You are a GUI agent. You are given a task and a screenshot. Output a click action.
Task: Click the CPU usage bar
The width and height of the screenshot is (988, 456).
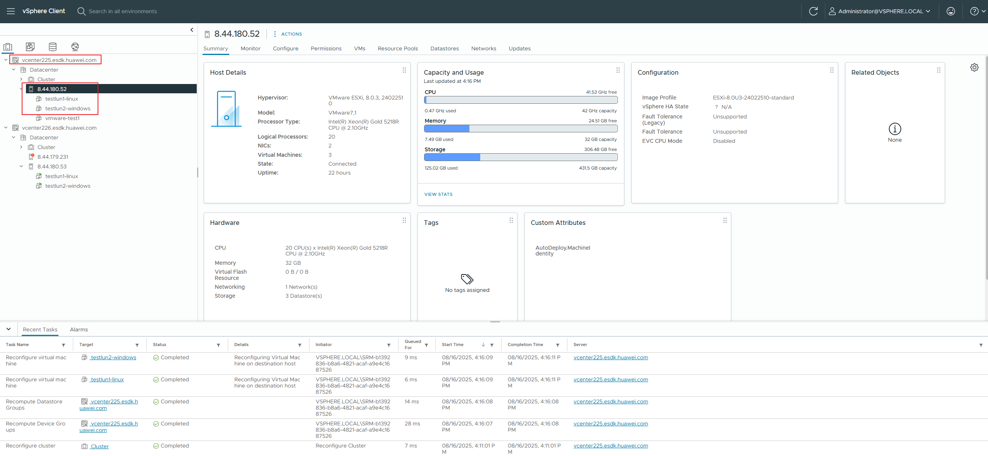(x=521, y=100)
